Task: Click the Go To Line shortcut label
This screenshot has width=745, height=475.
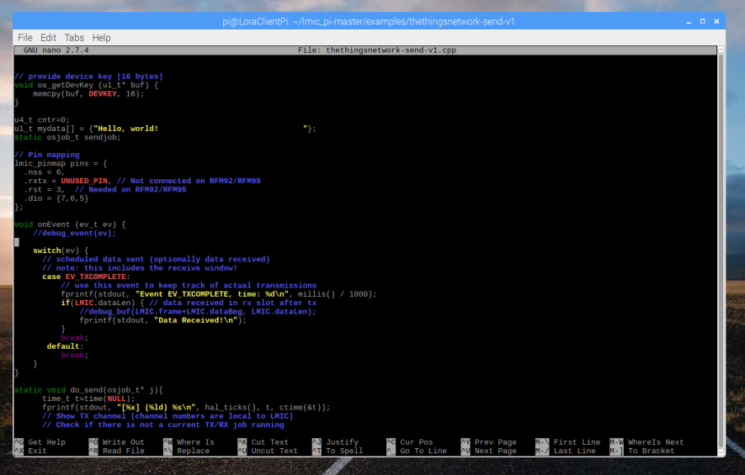Action: 423,451
